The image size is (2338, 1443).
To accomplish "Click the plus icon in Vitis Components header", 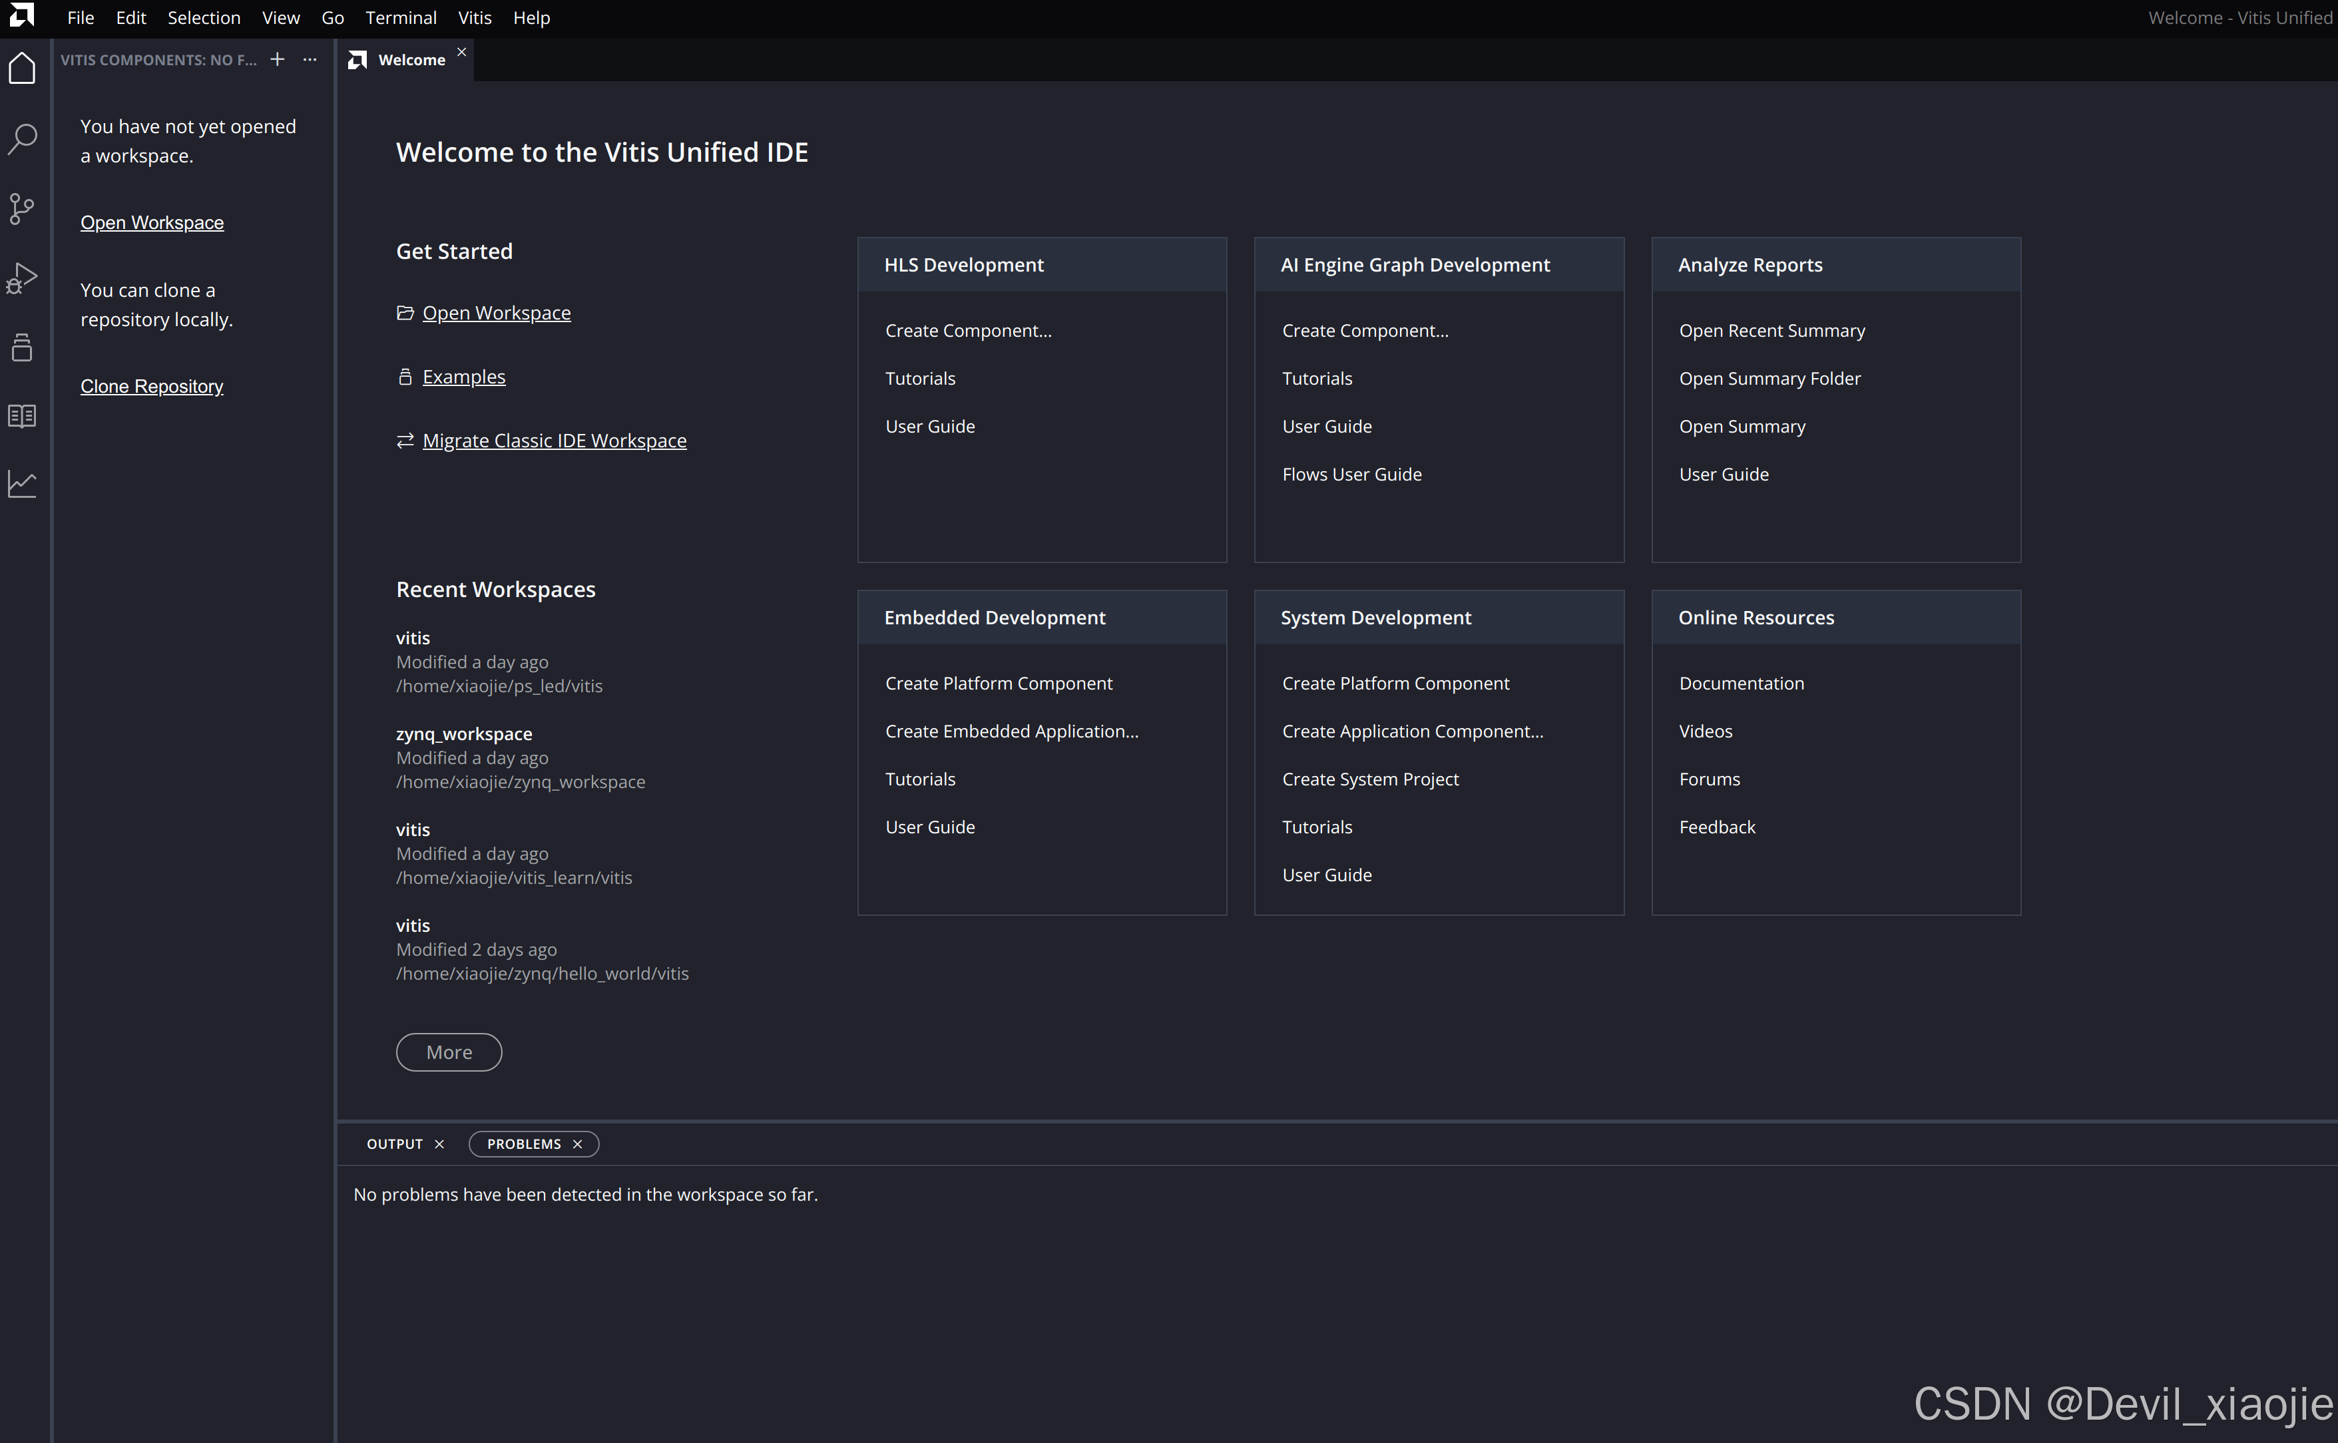I will [x=278, y=59].
